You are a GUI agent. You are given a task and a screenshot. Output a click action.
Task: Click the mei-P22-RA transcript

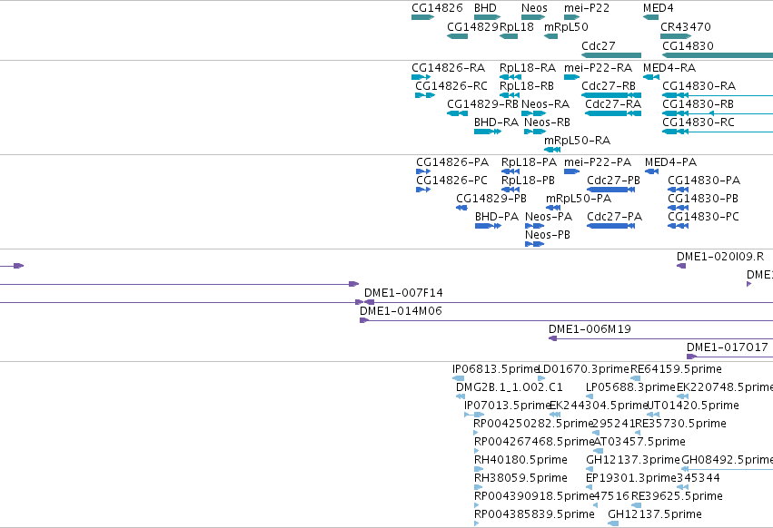(x=572, y=77)
